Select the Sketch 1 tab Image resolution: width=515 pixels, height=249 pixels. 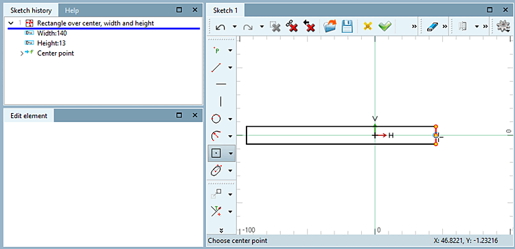pos(225,10)
